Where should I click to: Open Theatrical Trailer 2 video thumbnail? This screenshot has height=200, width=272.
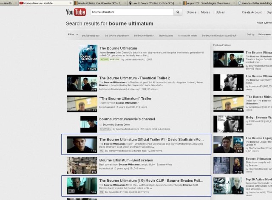[82, 83]
